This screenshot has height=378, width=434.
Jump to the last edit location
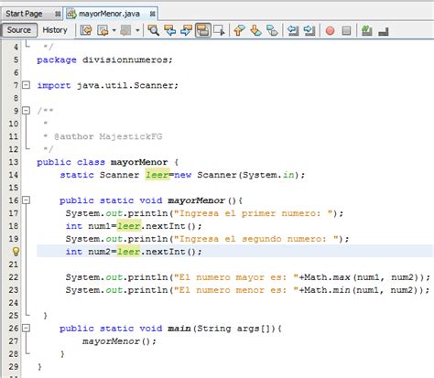(86, 30)
